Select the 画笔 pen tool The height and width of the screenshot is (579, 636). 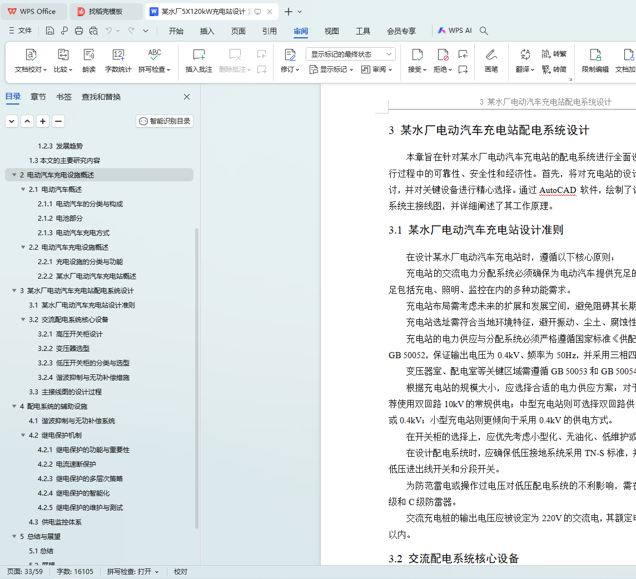[491, 61]
